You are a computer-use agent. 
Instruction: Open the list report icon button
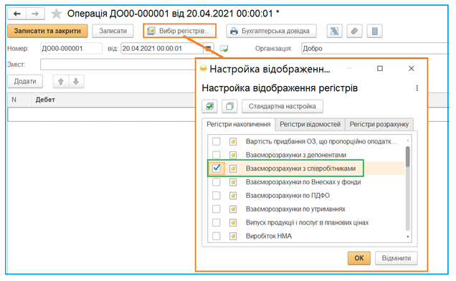[x=374, y=31]
